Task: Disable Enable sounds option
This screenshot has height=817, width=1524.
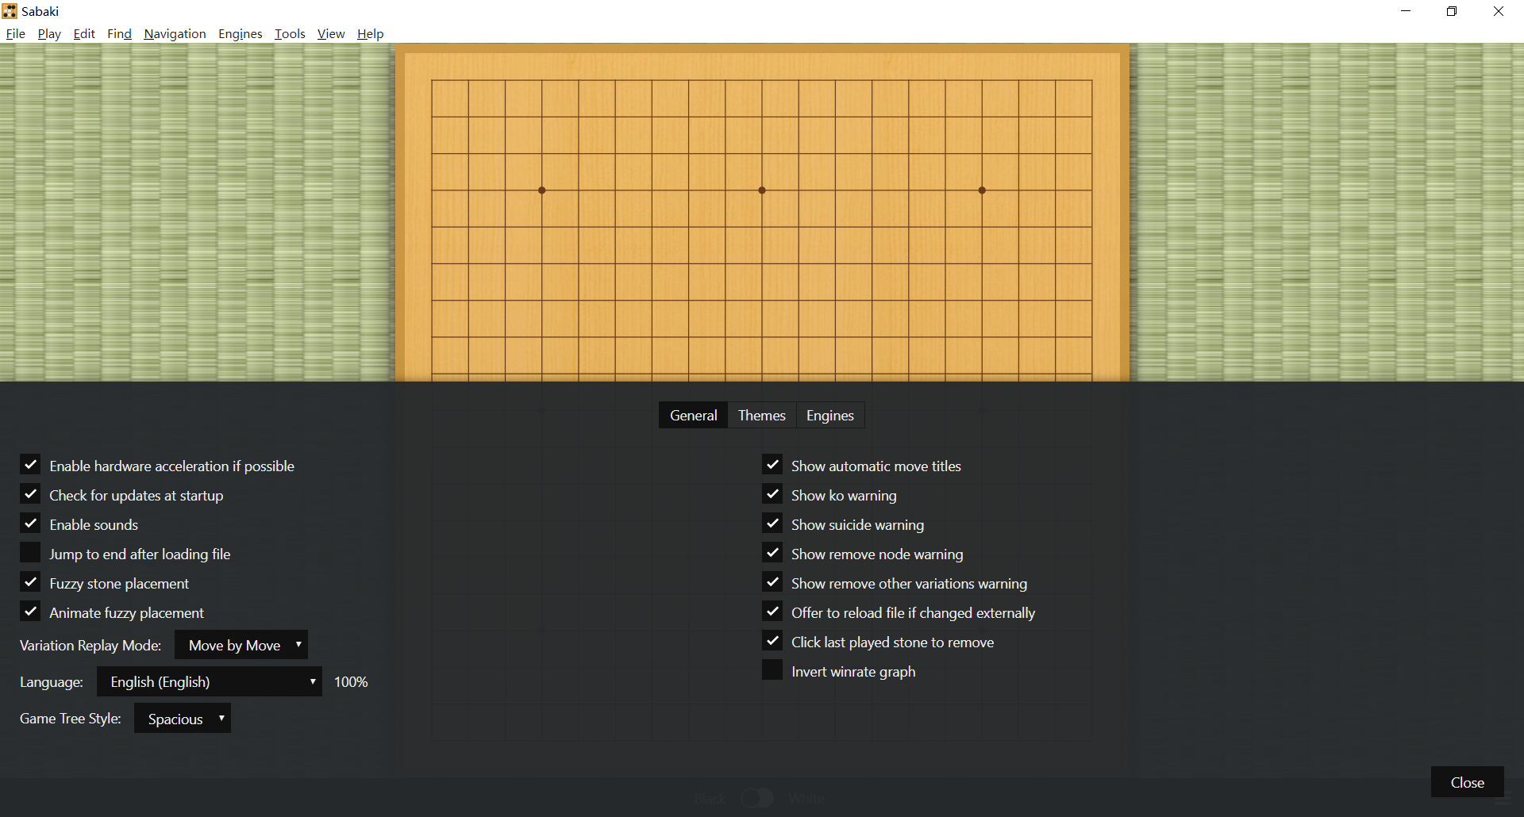Action: [x=30, y=523]
